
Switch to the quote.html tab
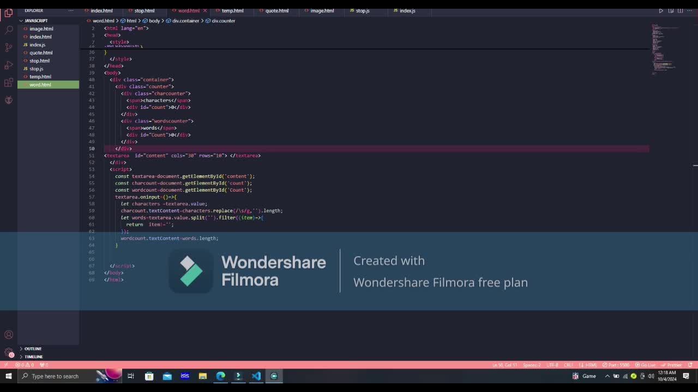(276, 11)
